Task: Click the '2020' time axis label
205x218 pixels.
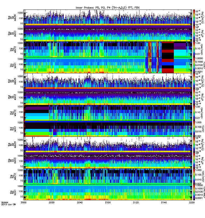Action: click(52, 202)
